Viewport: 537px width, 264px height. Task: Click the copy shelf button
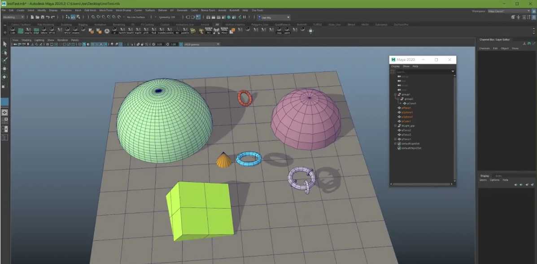pos(279,31)
